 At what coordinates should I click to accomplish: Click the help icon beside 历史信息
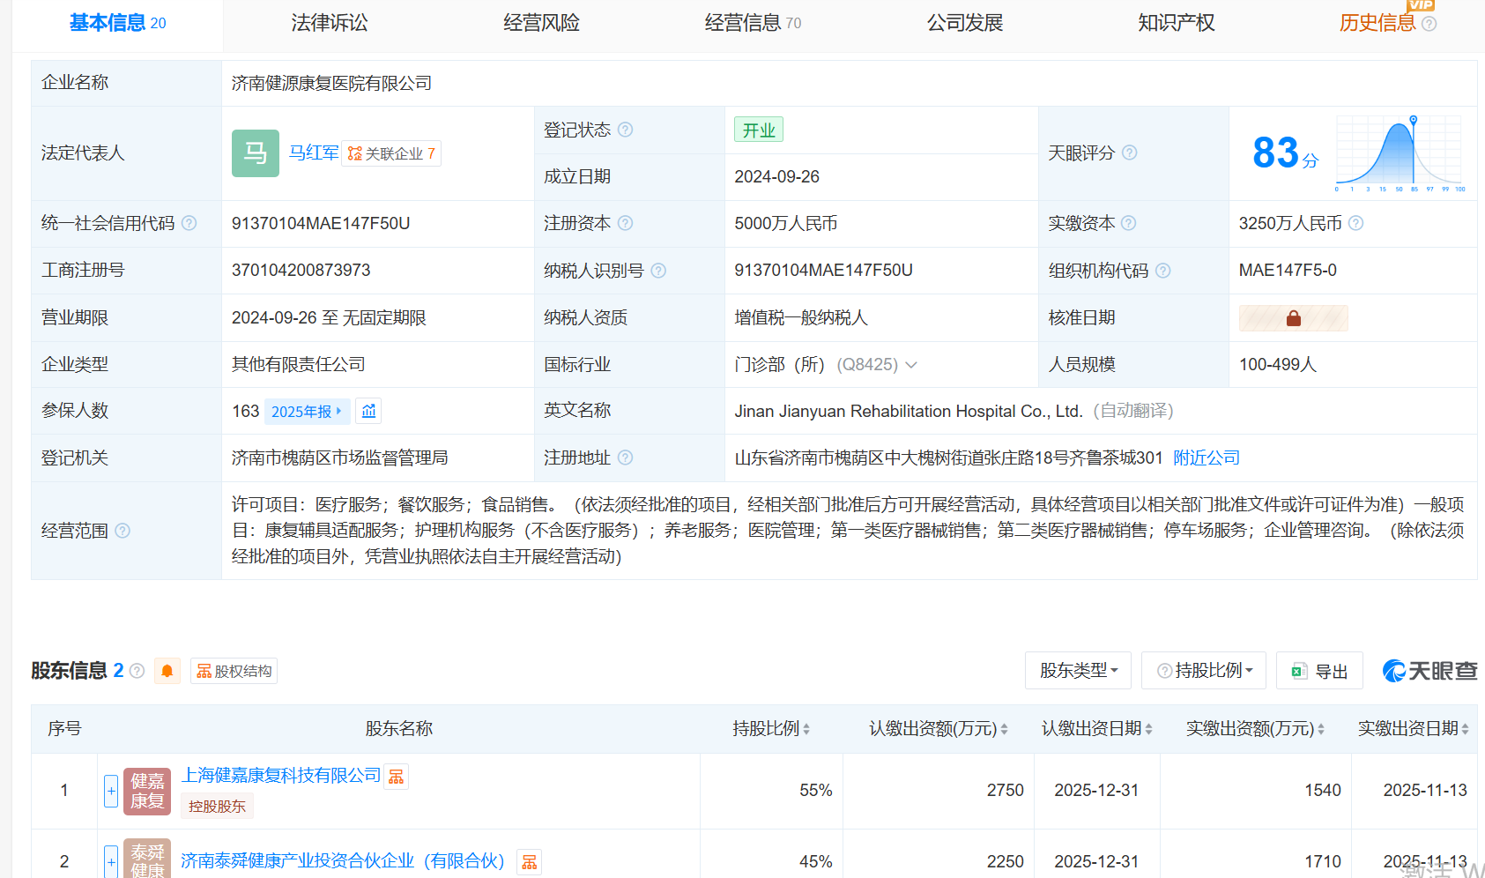[1429, 24]
